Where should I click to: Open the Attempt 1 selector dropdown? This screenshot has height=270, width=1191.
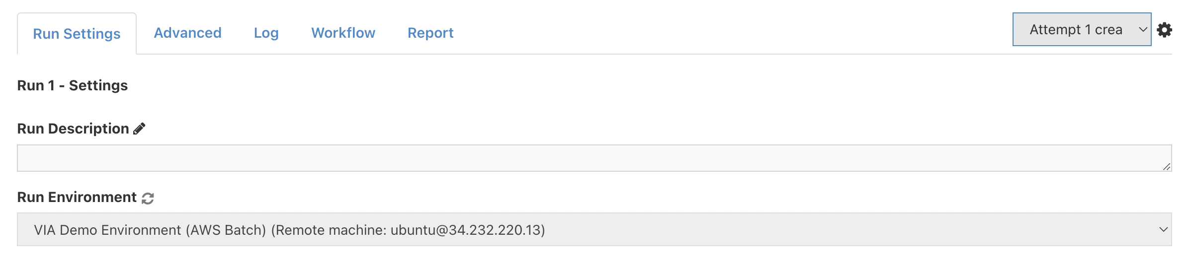pos(1082,29)
